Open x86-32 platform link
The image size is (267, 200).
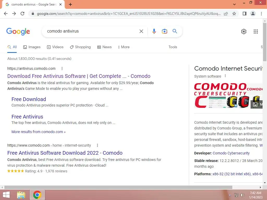click(232, 174)
